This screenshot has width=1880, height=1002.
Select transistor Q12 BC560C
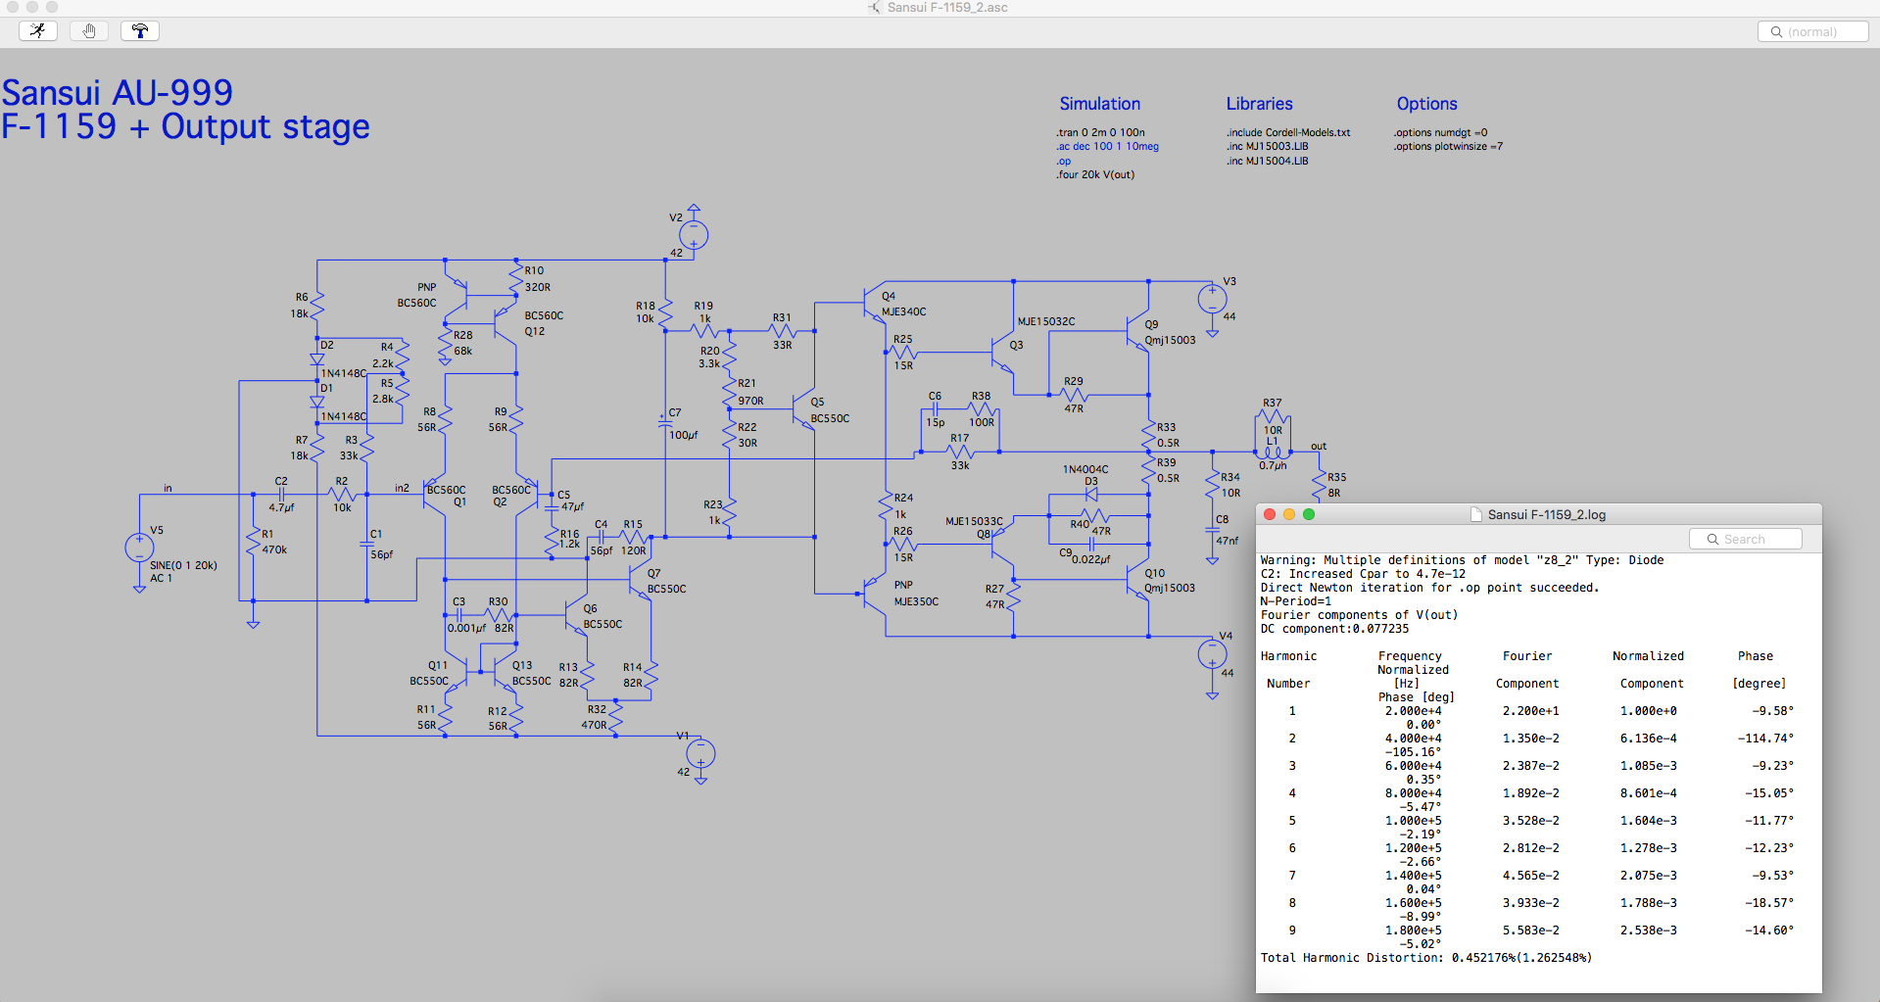click(x=505, y=323)
